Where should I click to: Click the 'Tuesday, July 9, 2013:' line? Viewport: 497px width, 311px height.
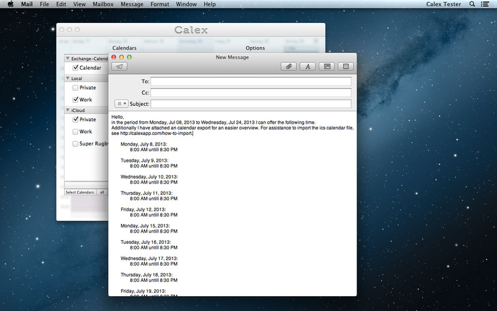point(145,160)
